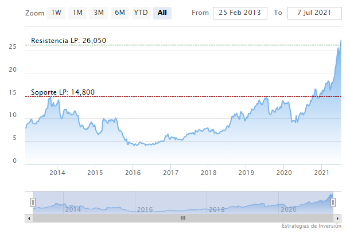Viewport: 350px width, 234px height.
Task: Click the Resistencia LP: 26,050 line label
Action: [68, 41]
